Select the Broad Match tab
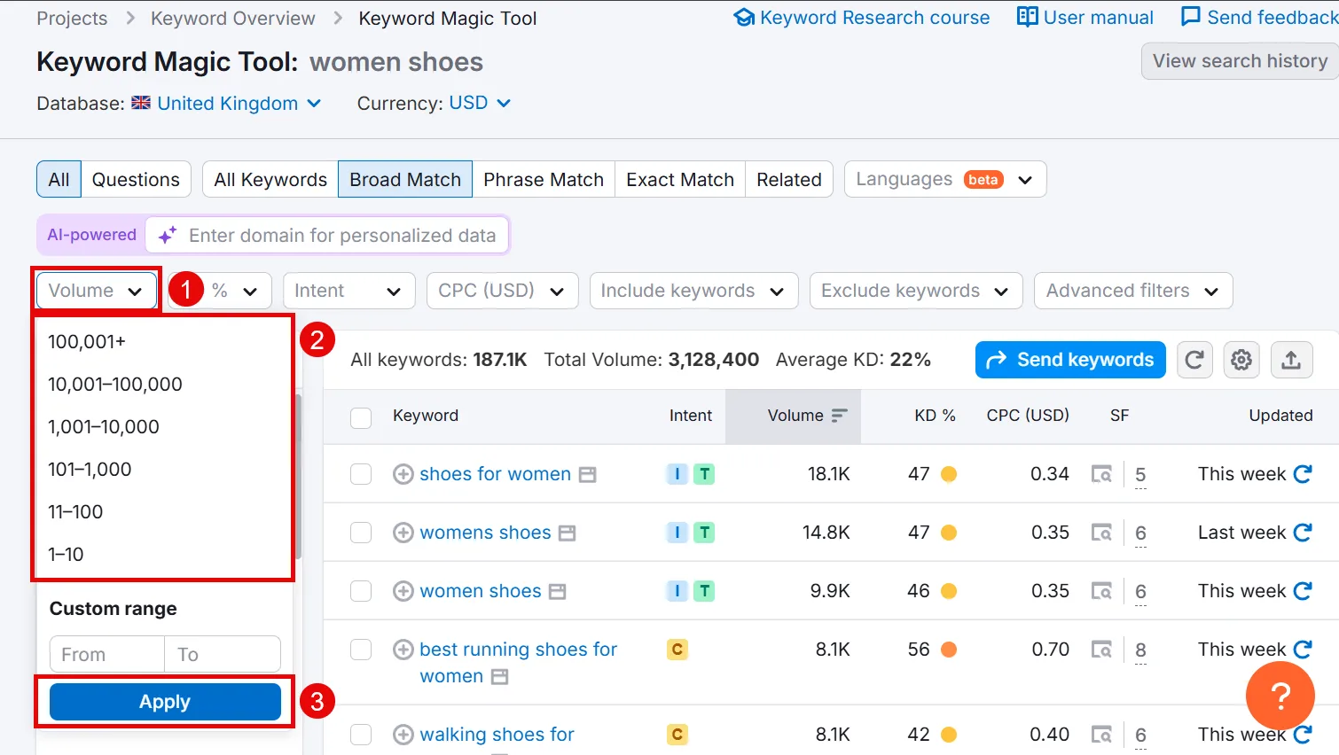Image resolution: width=1339 pixels, height=755 pixels. coord(405,179)
